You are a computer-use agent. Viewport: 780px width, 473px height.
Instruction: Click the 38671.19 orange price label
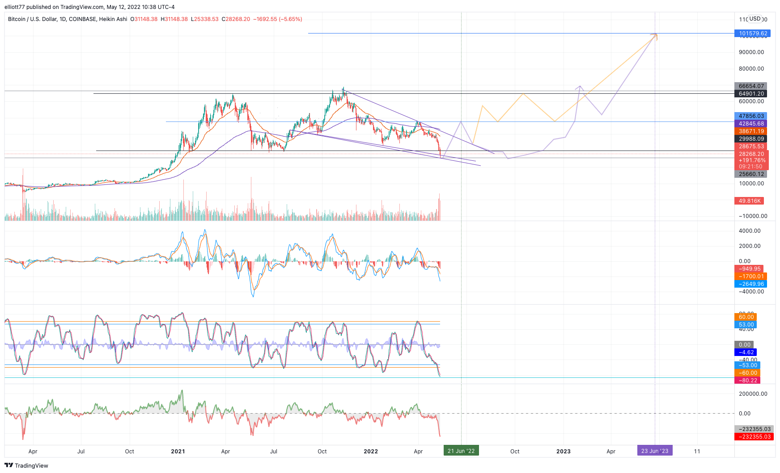click(x=751, y=131)
